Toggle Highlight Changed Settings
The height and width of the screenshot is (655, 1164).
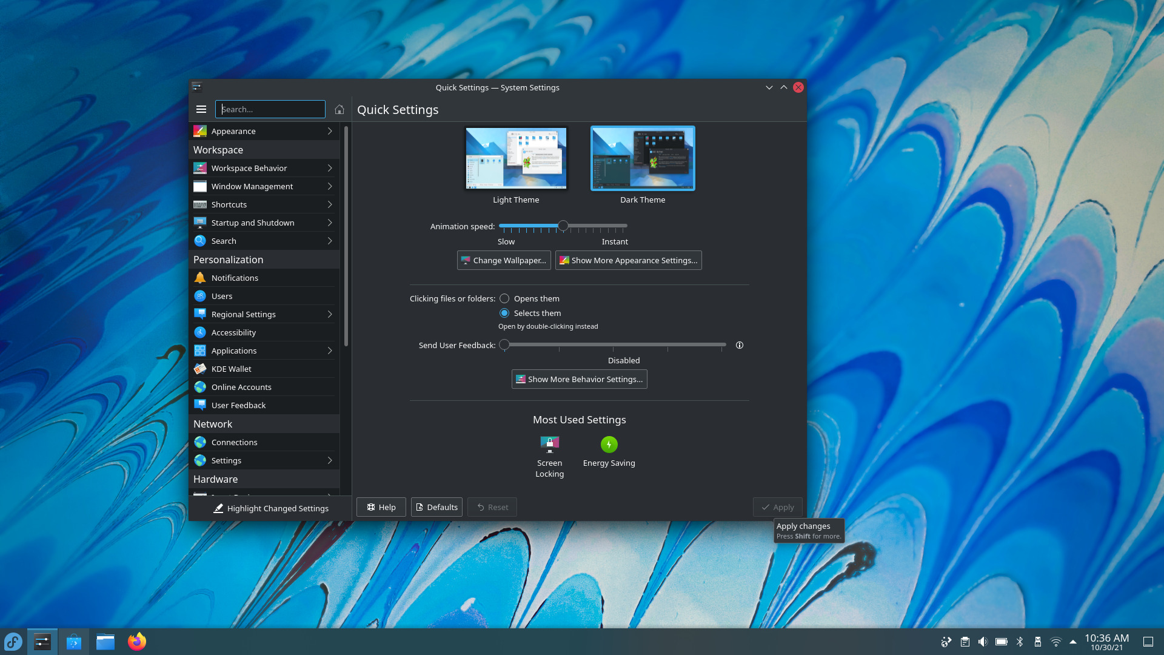coord(270,508)
